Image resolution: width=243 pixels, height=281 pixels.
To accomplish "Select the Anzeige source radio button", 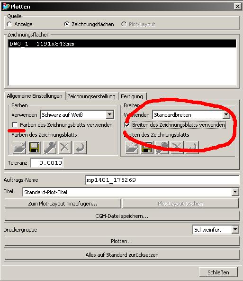I will 9,24.
